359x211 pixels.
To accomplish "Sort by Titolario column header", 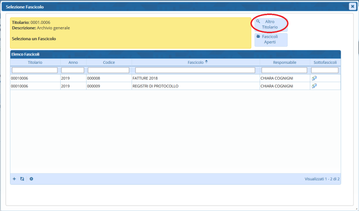I will 35,62.
